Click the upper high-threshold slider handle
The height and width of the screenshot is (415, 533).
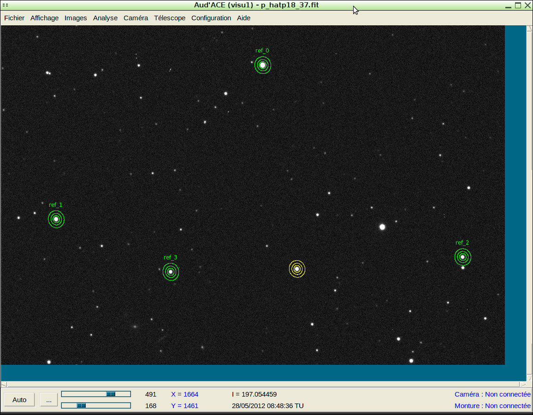point(111,394)
